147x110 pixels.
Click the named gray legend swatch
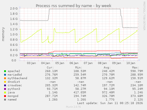click(x=5, y=100)
